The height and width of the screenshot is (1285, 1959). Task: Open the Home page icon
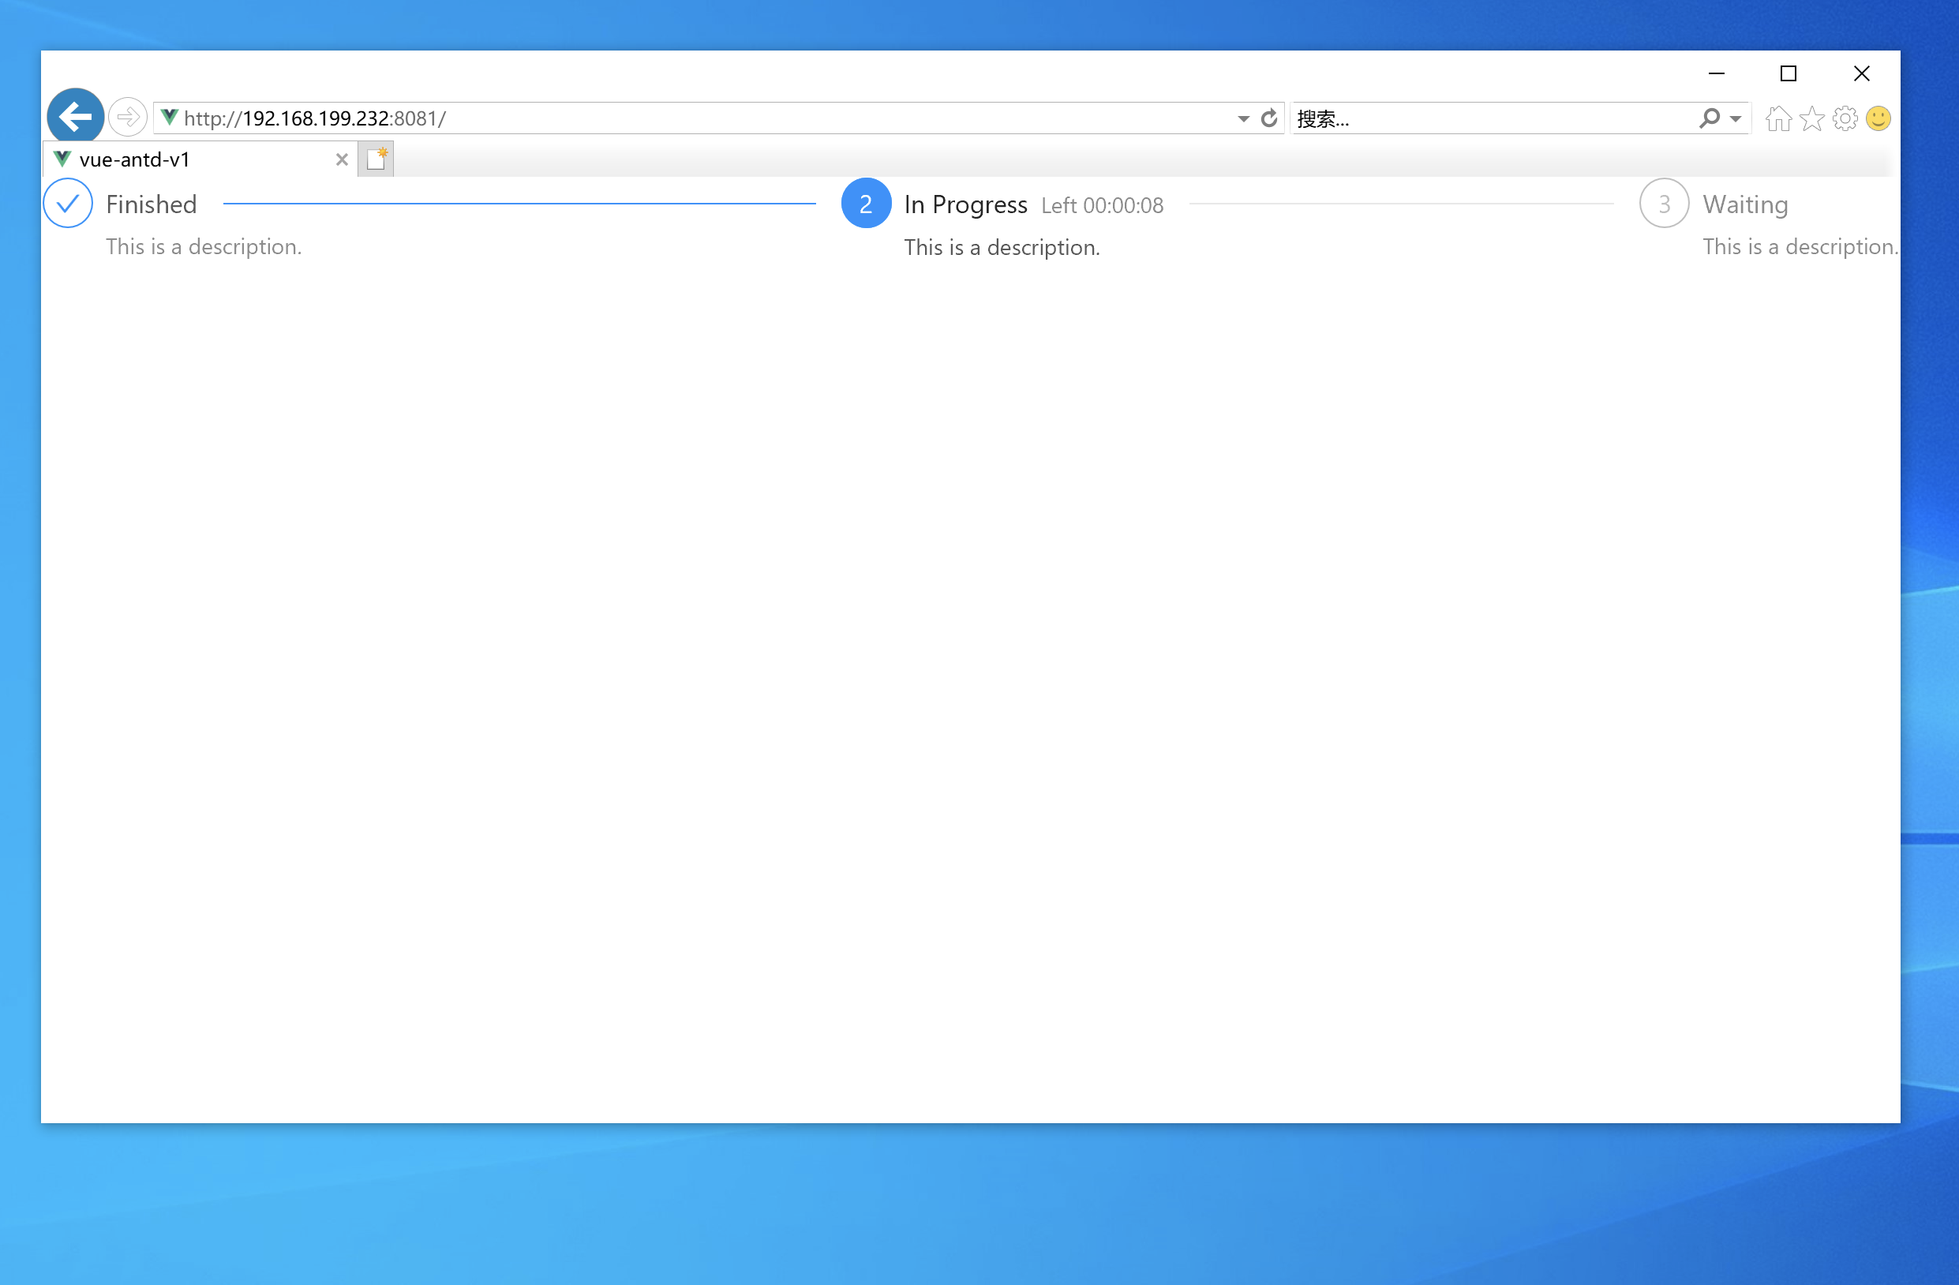click(x=1779, y=118)
